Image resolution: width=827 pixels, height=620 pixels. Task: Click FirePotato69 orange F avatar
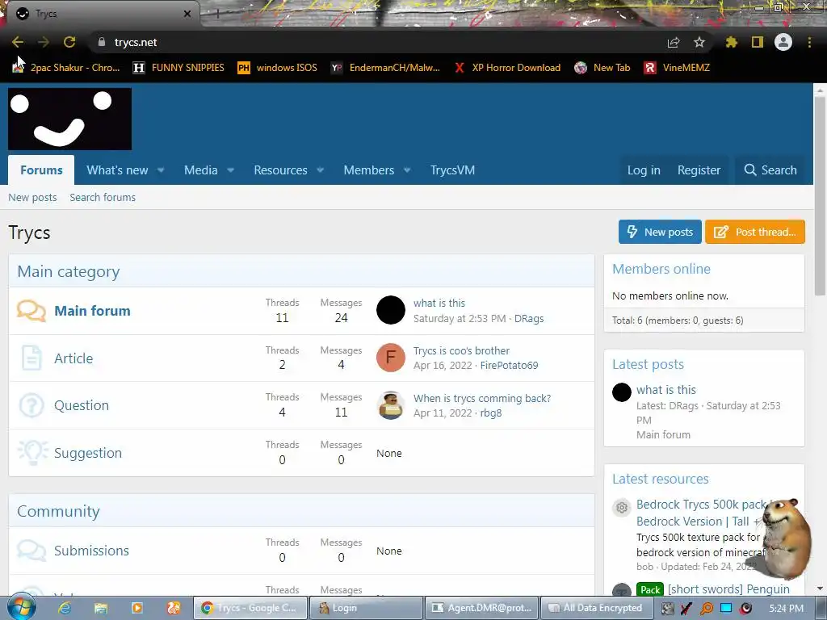tap(391, 358)
